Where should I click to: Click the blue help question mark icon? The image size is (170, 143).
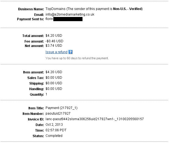point(71,52)
